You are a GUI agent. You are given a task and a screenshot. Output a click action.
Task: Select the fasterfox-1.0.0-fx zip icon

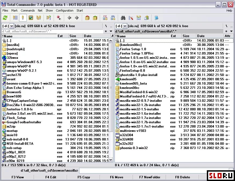tap(4, 109)
